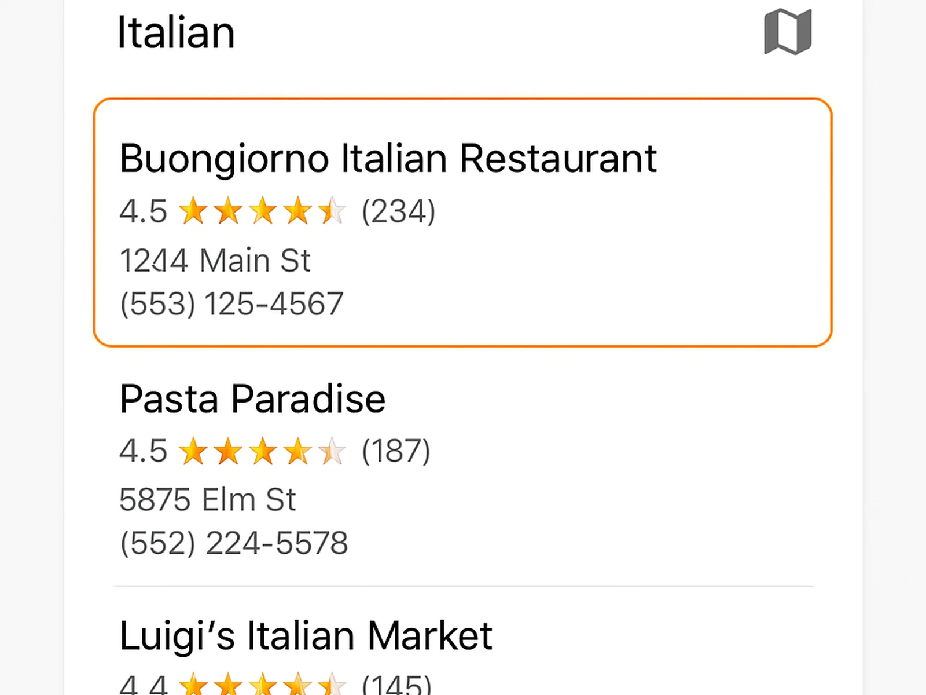Select Luigi's Italian Market
The width and height of the screenshot is (926, 695).
(306, 635)
